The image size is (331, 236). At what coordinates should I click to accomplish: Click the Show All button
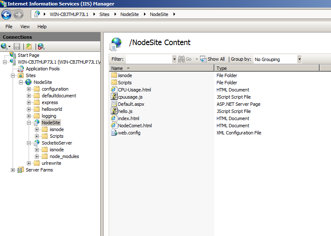(x=212, y=59)
